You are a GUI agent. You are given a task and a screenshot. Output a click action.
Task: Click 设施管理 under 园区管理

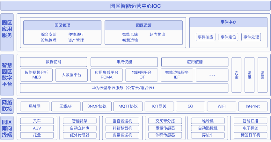[49, 40]
